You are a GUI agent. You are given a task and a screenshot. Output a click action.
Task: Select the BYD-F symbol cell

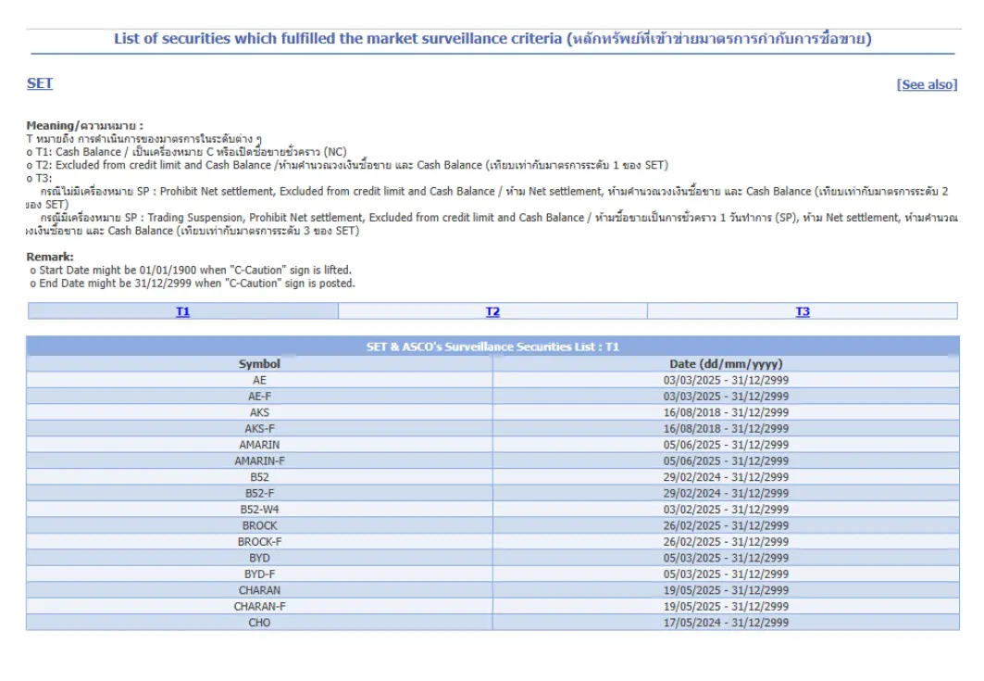(x=259, y=574)
